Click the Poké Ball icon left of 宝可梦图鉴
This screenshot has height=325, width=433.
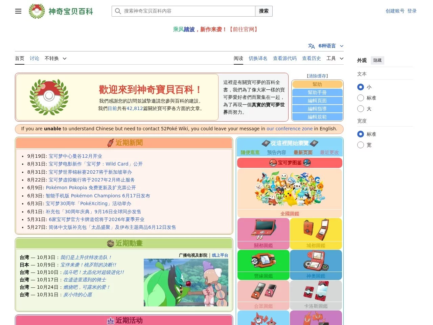click(x=273, y=163)
